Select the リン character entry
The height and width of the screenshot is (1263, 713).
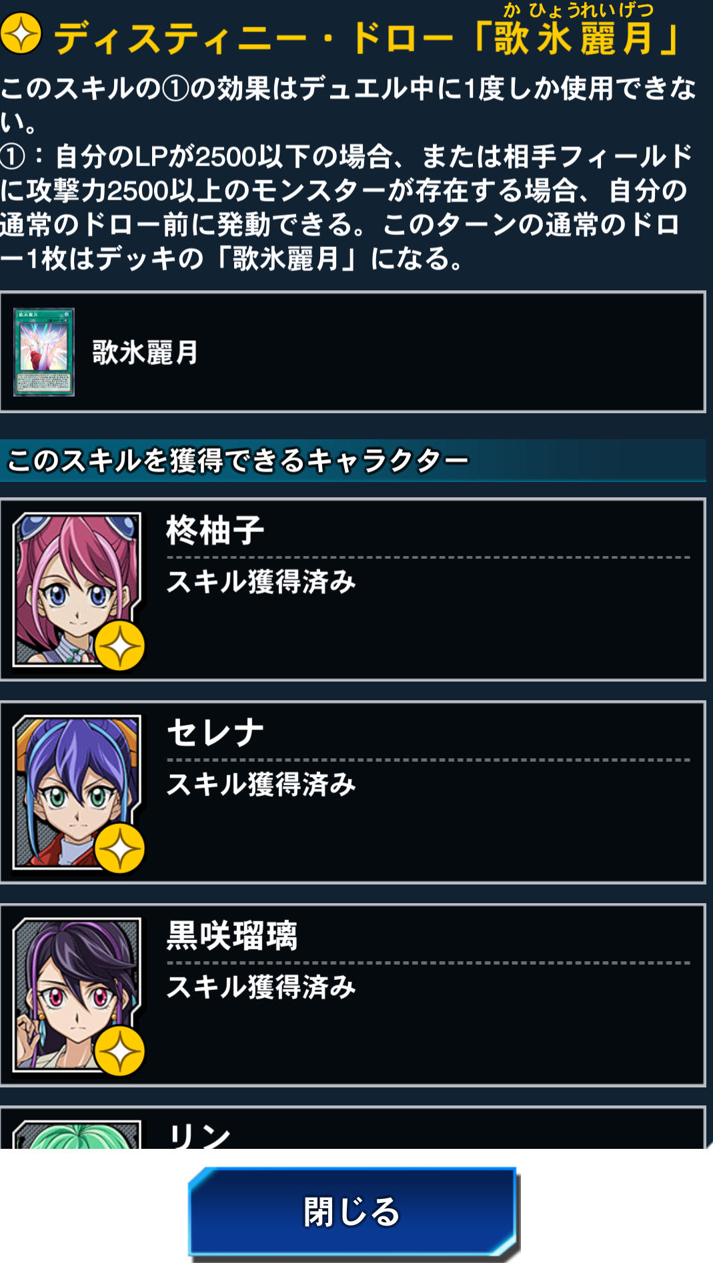(353, 1128)
